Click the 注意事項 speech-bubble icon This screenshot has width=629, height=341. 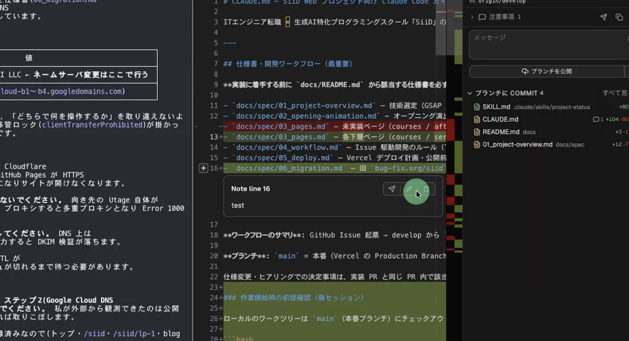point(482,17)
